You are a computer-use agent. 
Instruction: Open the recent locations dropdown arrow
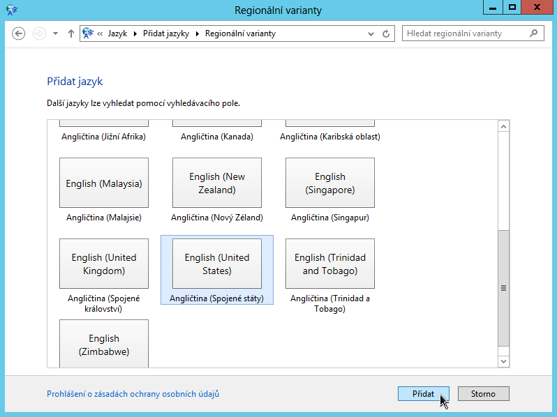(x=56, y=33)
